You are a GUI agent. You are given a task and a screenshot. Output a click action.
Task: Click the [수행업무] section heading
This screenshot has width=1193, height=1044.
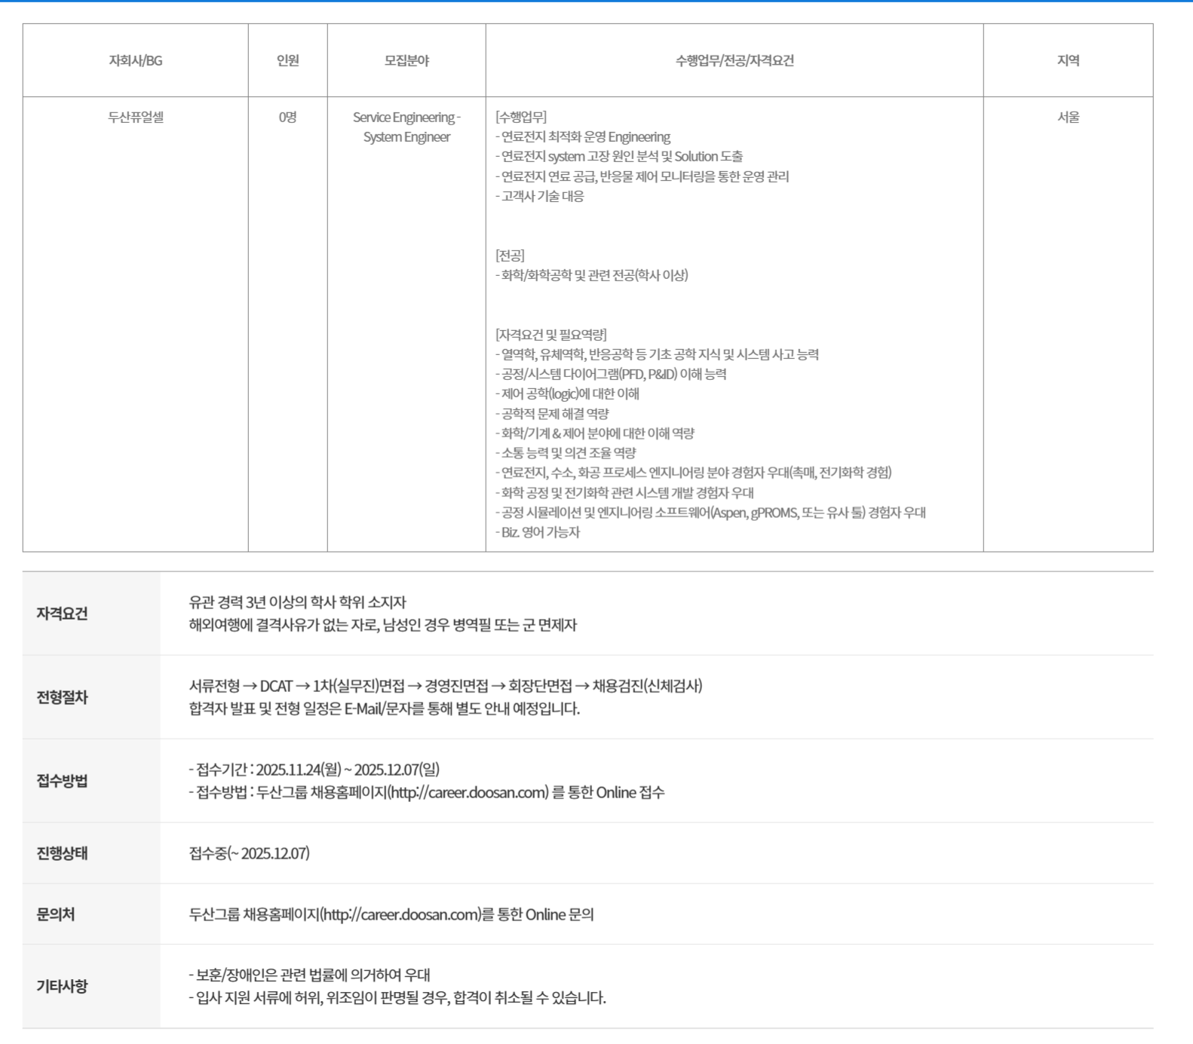coord(521,117)
